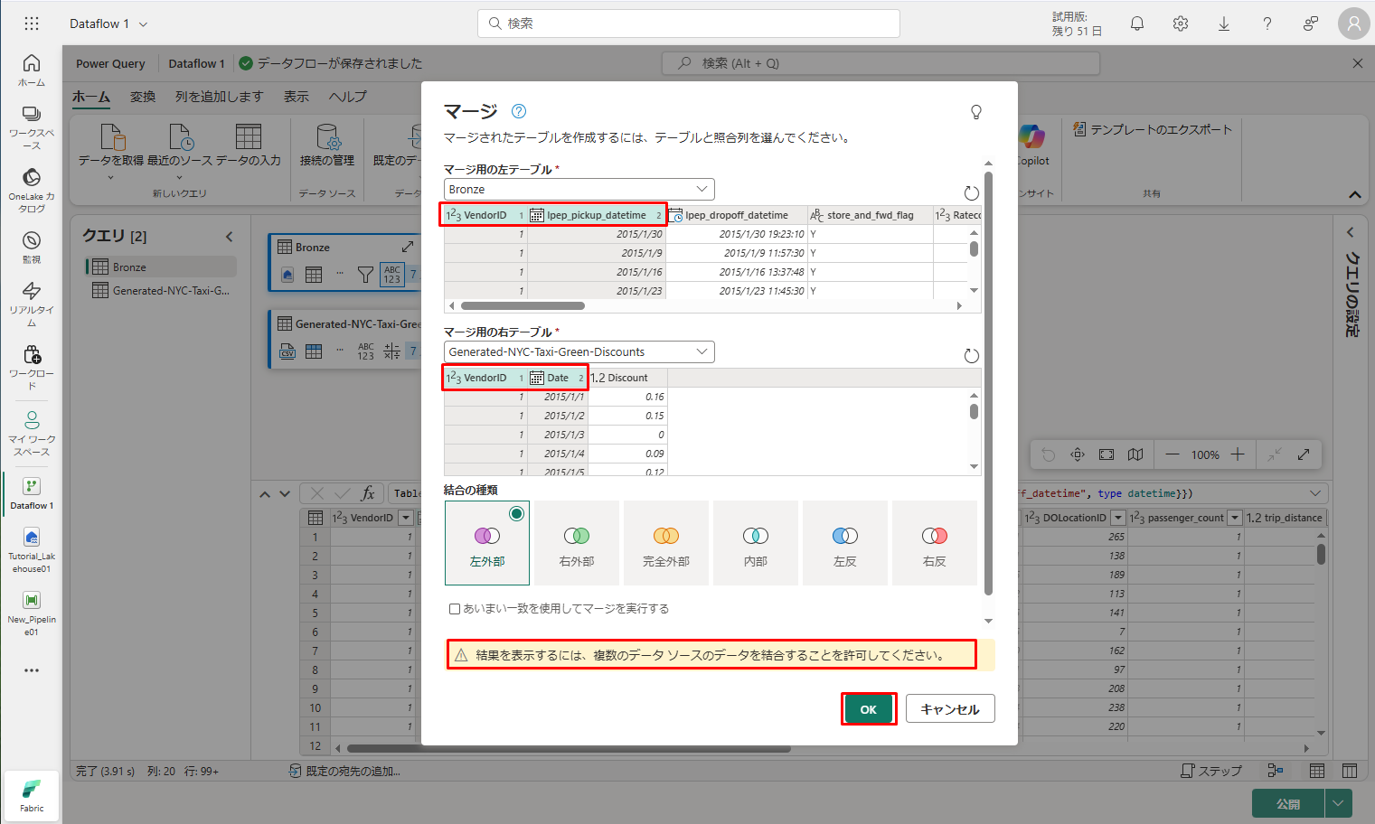The width and height of the screenshot is (1375, 824).
Task: Click the left table horizontal scrollbar
Action: [523, 306]
